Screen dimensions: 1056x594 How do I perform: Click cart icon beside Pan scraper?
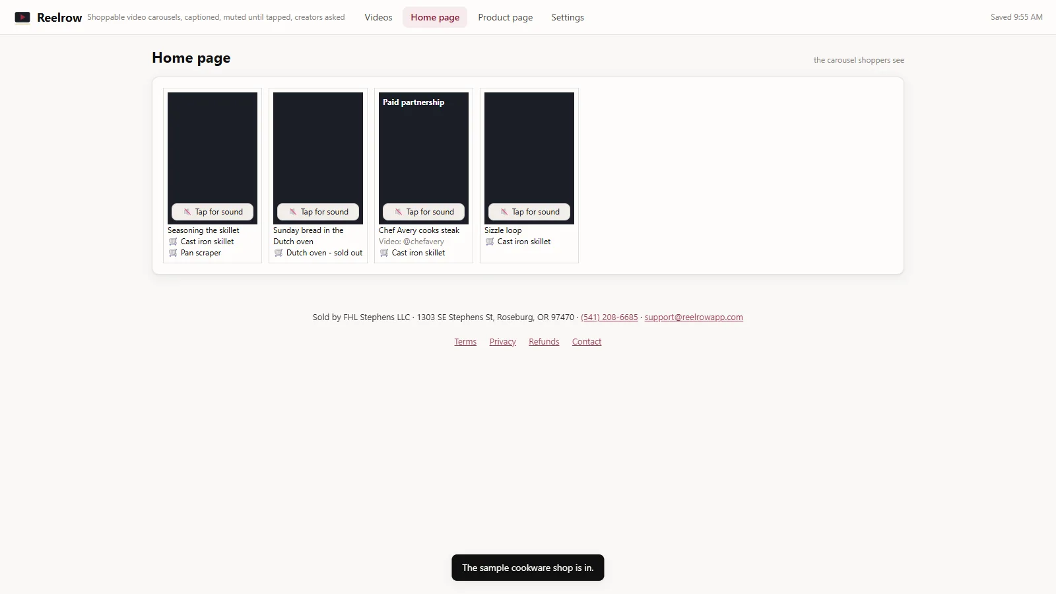tap(173, 253)
